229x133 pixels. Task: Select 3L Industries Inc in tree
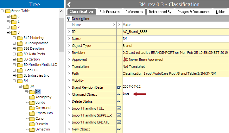36,75
